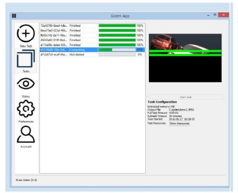Click the Task Configuration heading
The image size is (238, 193).
pyautogui.click(x=162, y=102)
